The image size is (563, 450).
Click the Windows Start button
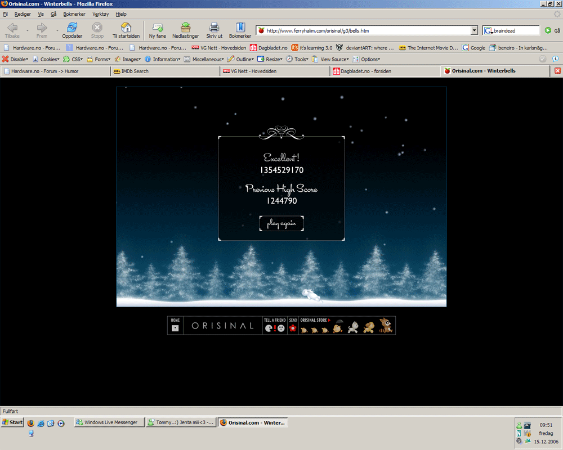point(12,422)
